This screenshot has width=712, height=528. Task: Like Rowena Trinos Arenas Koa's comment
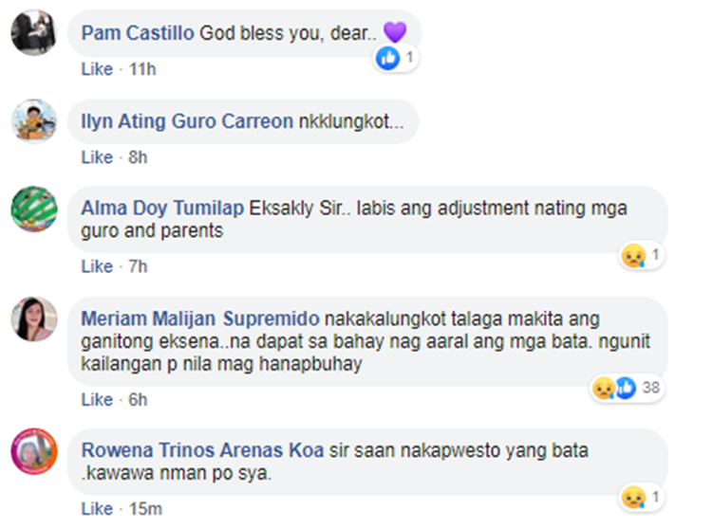pos(96,509)
